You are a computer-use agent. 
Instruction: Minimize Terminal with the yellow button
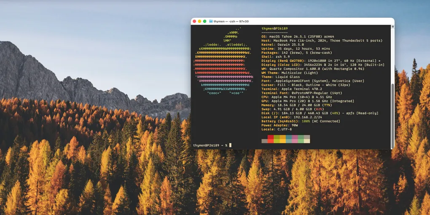(200, 21)
